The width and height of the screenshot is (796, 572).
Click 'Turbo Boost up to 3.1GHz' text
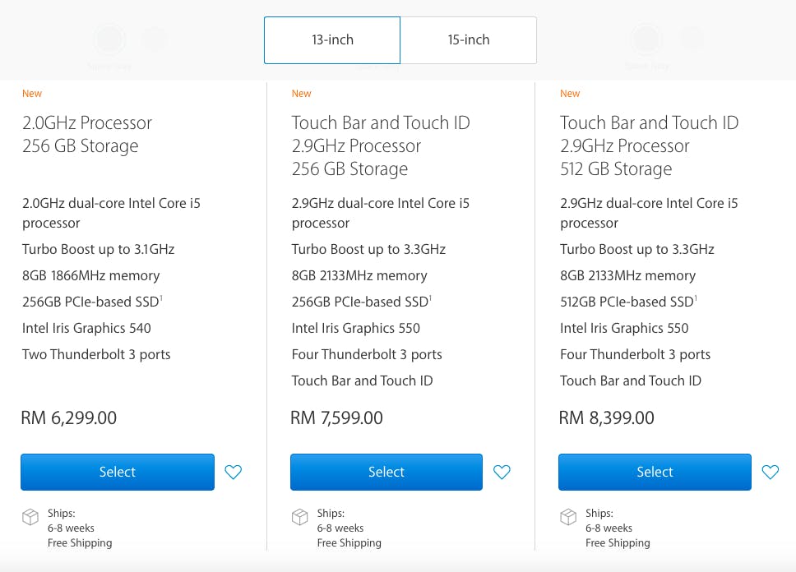point(99,249)
